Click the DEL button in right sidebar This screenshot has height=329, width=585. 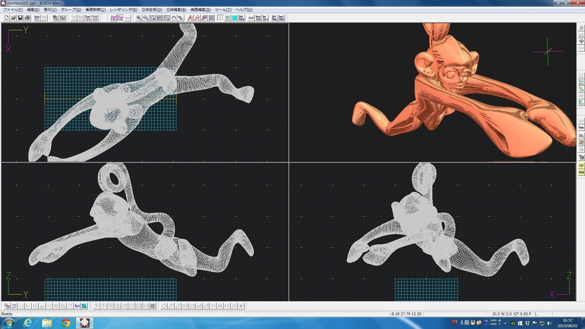tap(581, 136)
